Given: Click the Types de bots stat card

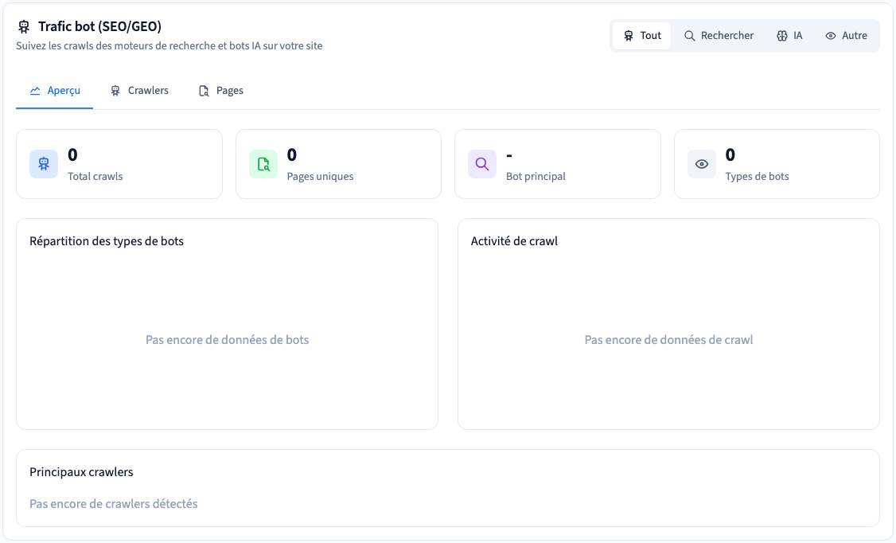Looking at the screenshot, I should (777, 164).
